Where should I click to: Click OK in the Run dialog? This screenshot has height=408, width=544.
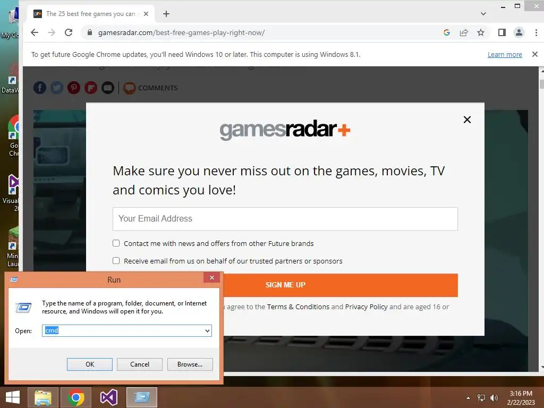coord(89,364)
